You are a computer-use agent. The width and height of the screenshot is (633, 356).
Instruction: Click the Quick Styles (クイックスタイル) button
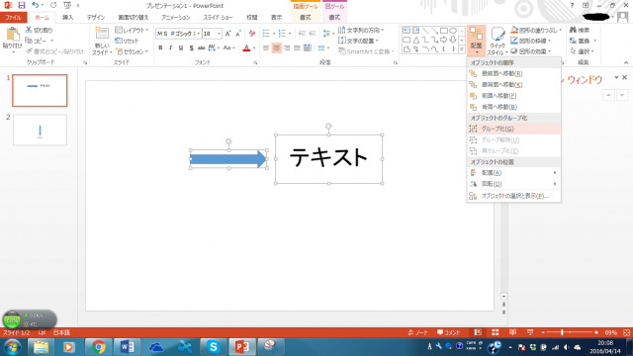497,42
